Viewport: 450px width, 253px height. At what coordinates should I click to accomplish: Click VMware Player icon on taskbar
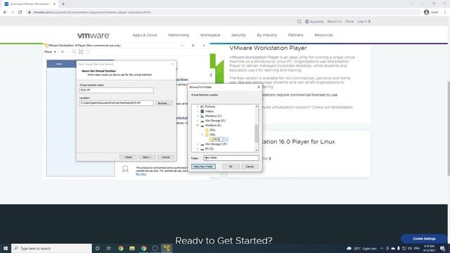(167, 248)
